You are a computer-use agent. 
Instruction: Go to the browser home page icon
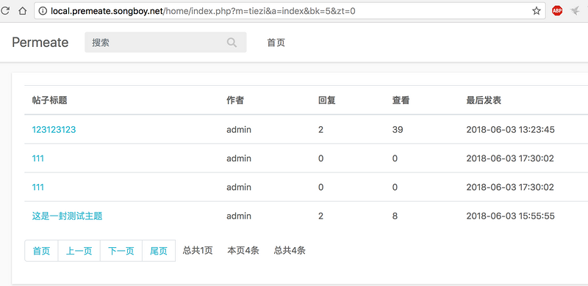point(23,11)
